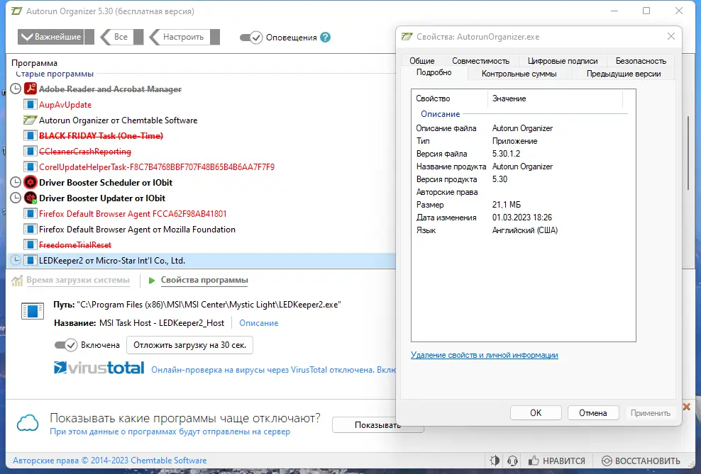Click the Adobe Reader and Acrobat Manager icon
Viewport: 701px width, 474px height.
(x=30, y=89)
